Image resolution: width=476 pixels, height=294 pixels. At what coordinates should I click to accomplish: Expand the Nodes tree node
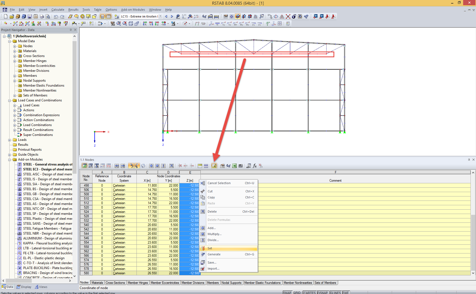(x=15, y=46)
